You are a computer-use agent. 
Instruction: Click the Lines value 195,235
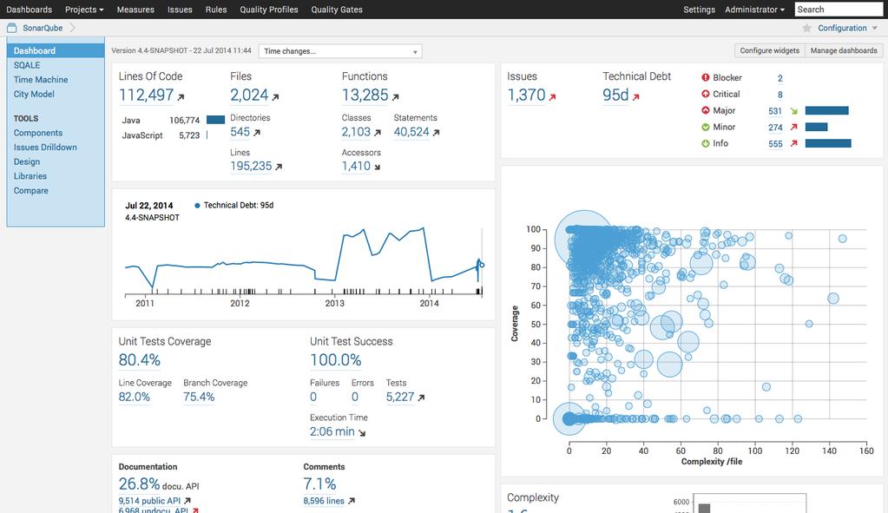[x=251, y=167]
